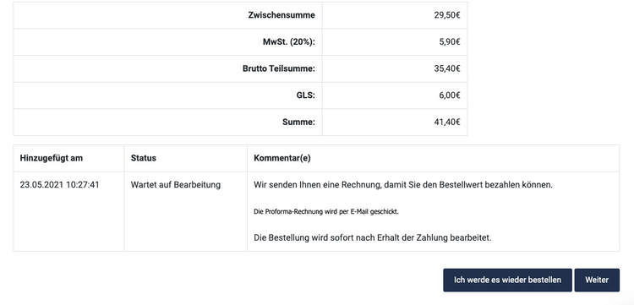Click the Kommentar(e) column header
634x305 pixels.
tap(282, 158)
